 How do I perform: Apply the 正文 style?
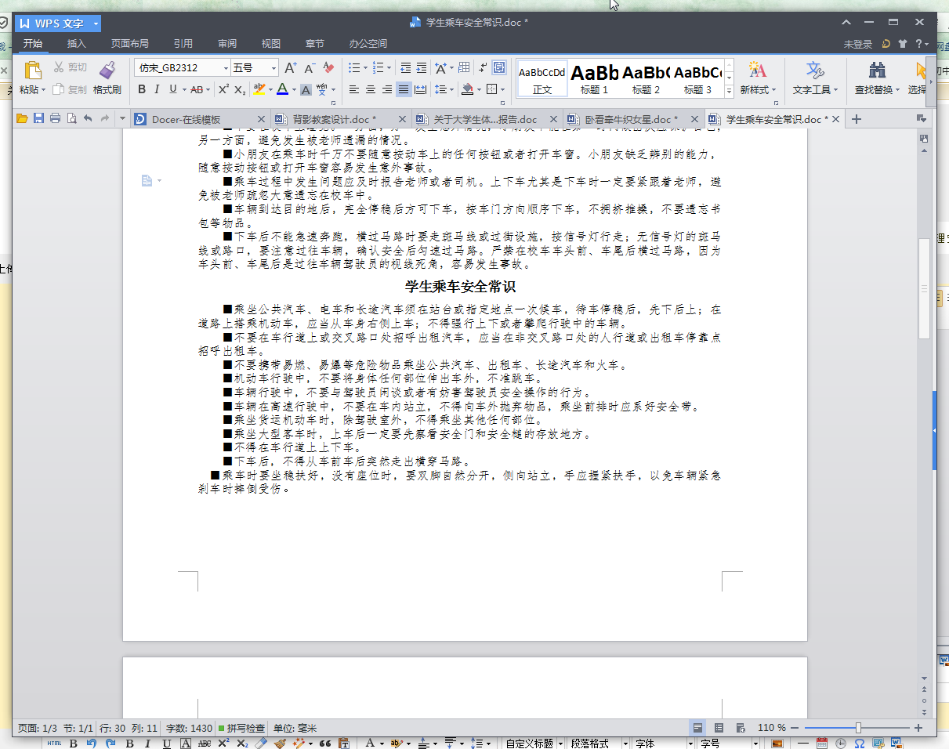coord(542,78)
